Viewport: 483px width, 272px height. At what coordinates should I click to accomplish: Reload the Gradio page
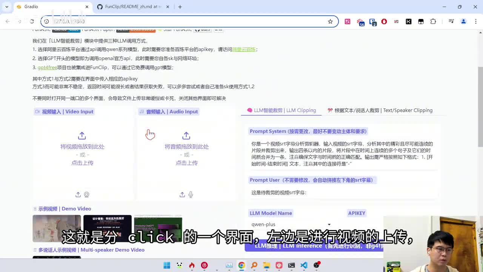click(32, 22)
